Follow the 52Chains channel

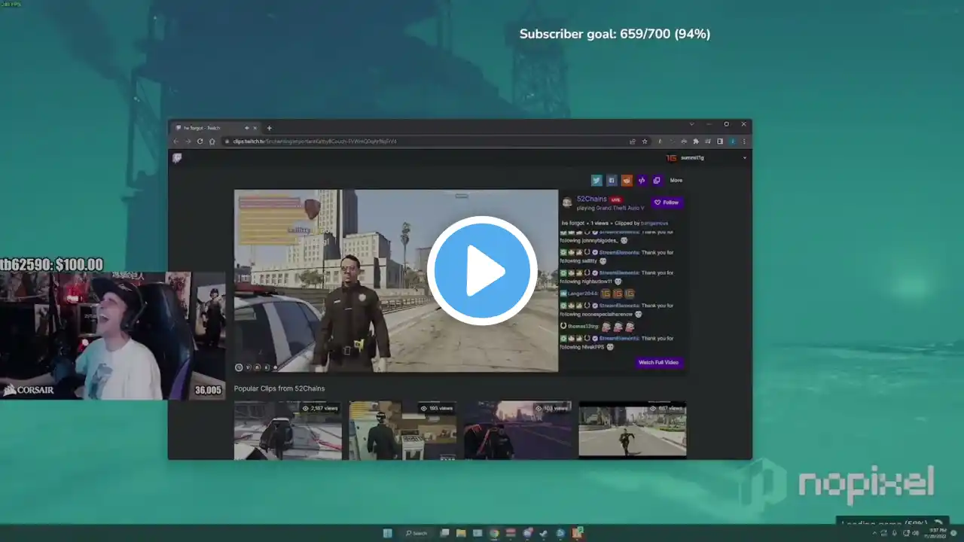click(x=667, y=202)
